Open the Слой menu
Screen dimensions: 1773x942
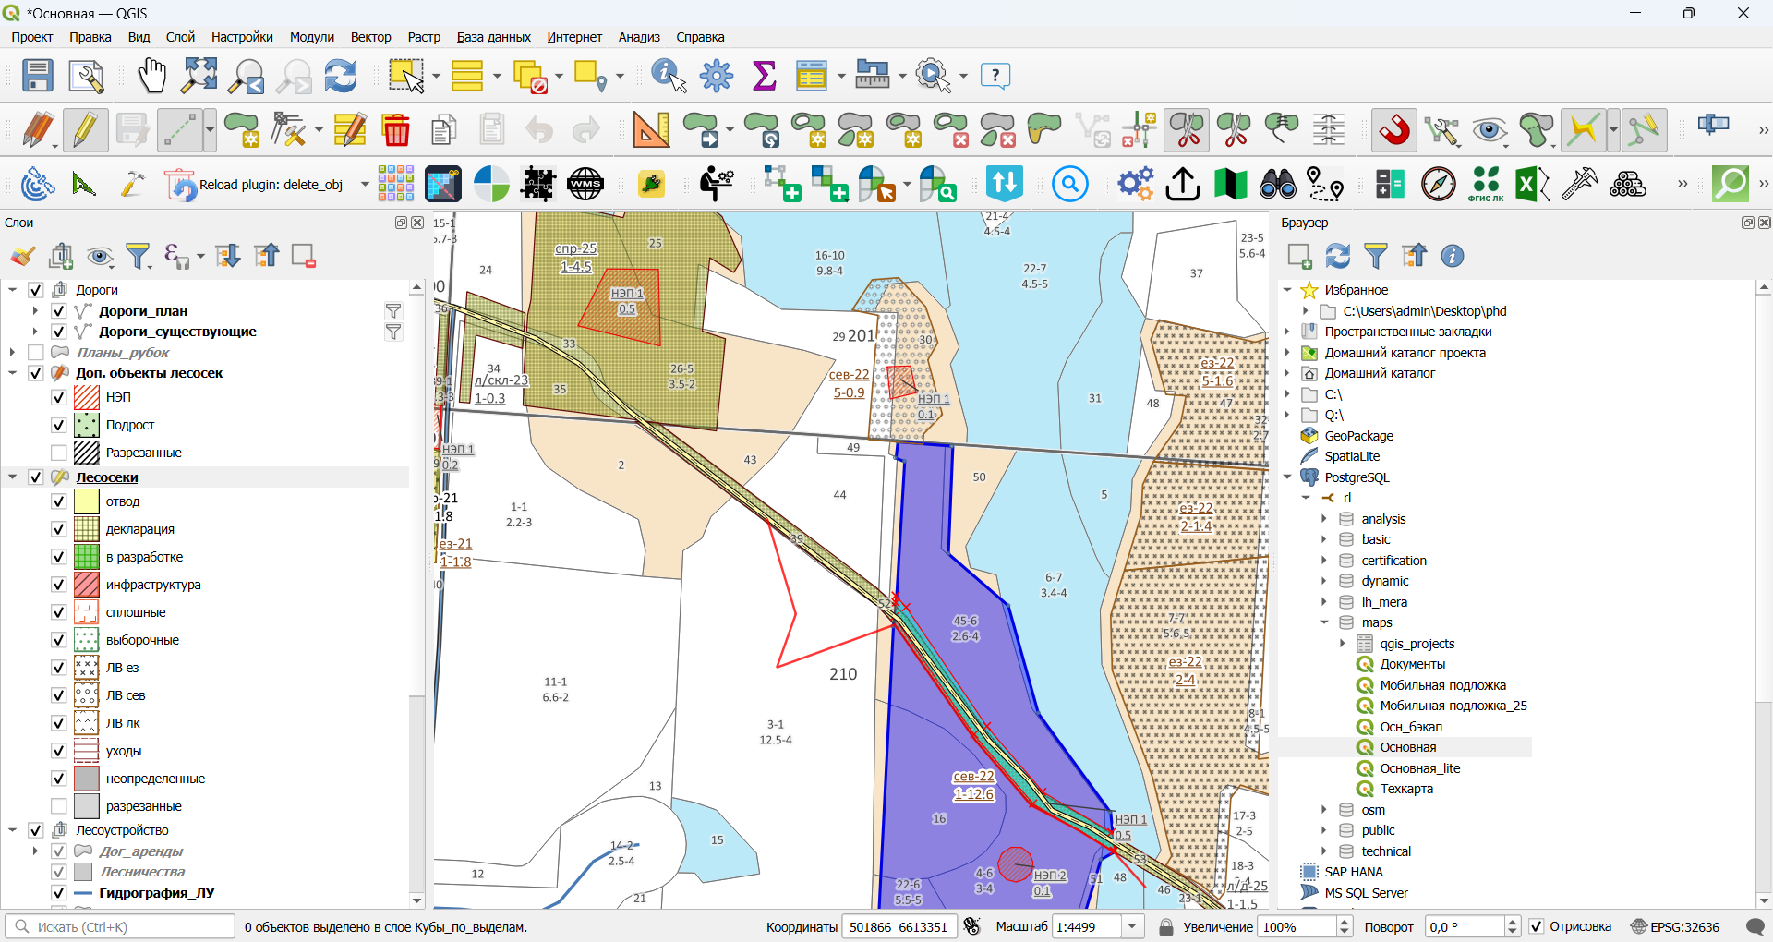coord(180,37)
